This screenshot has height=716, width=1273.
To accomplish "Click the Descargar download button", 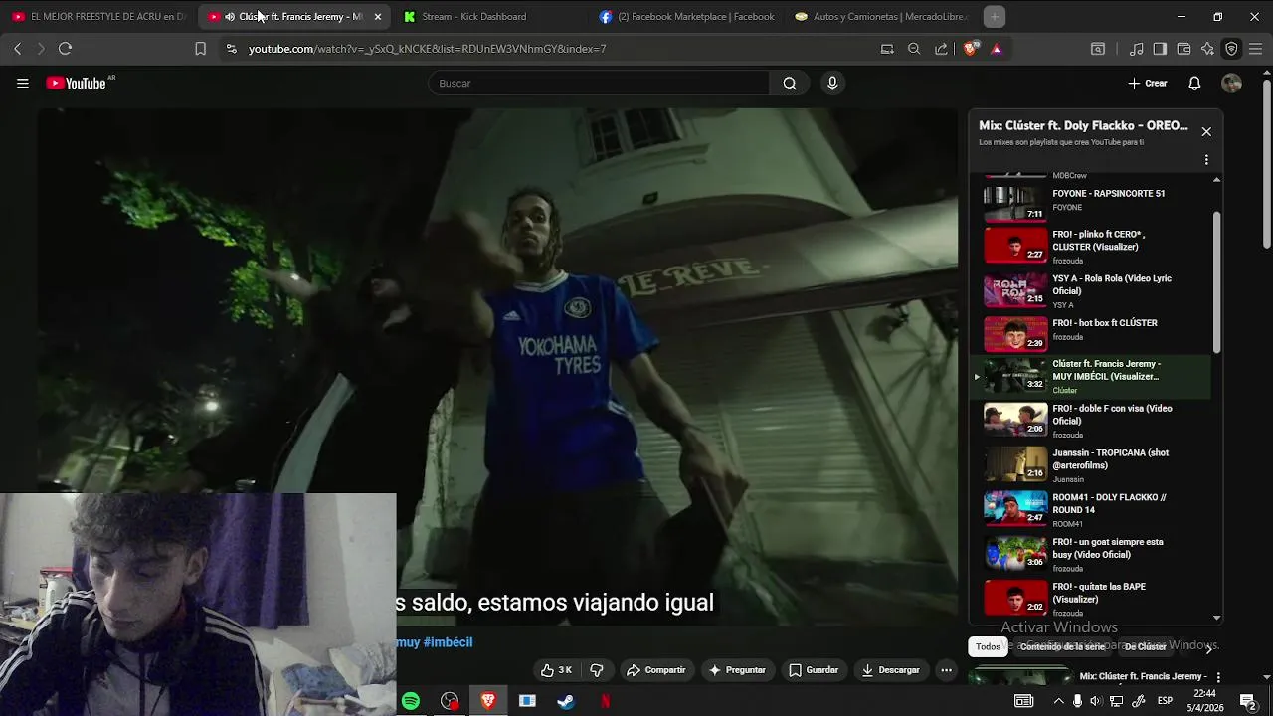I will pos(890,670).
